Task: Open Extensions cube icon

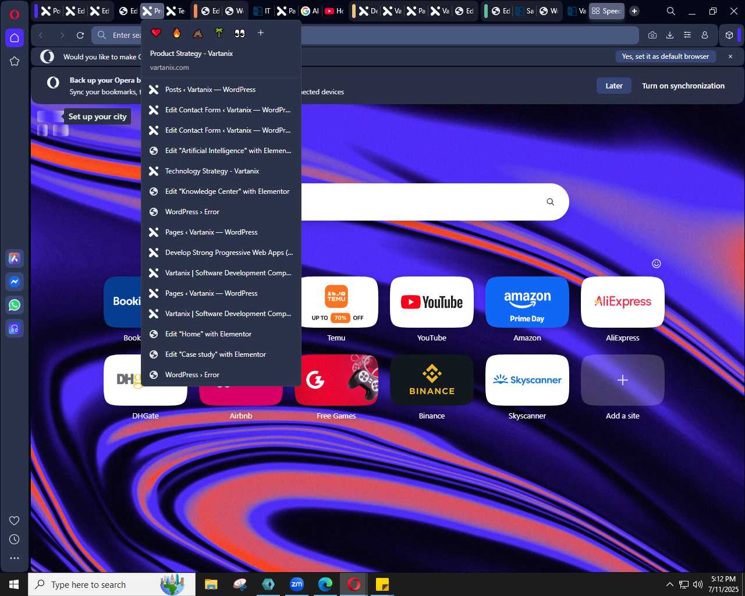Action: [729, 35]
